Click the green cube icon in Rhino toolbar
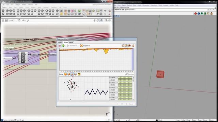This screenshot has width=218, height=122. pyautogui.click(x=205, y=14)
